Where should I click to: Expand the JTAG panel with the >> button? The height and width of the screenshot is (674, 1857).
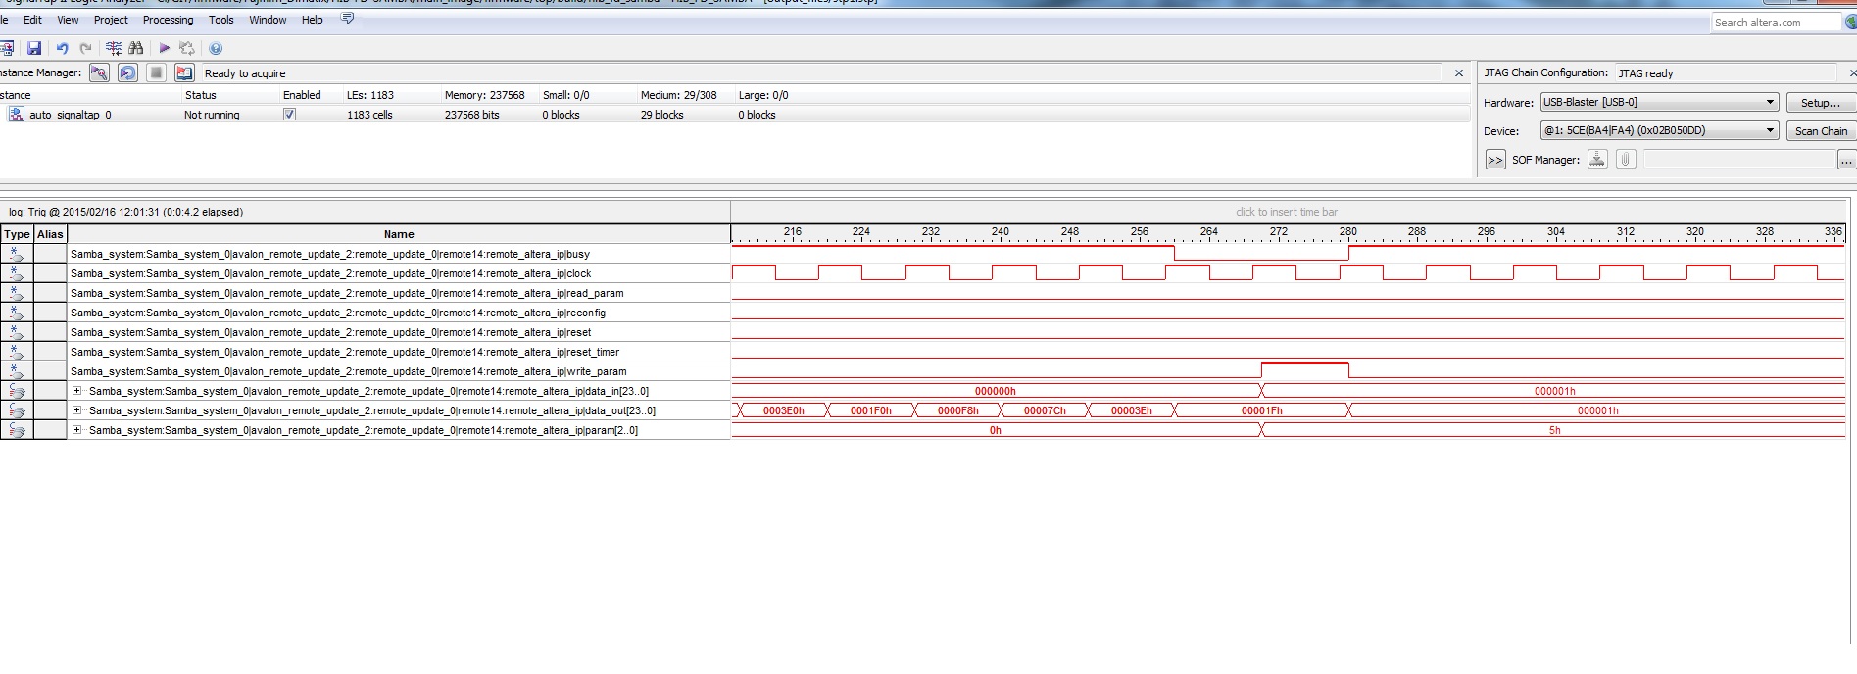point(1495,160)
